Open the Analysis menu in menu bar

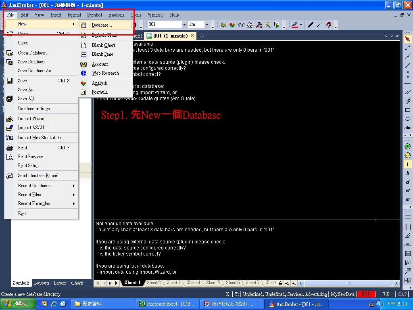[116, 15]
